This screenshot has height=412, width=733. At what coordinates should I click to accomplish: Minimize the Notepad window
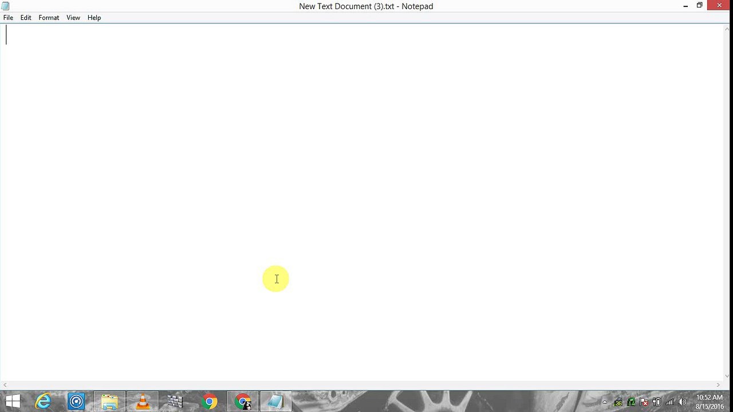685,6
